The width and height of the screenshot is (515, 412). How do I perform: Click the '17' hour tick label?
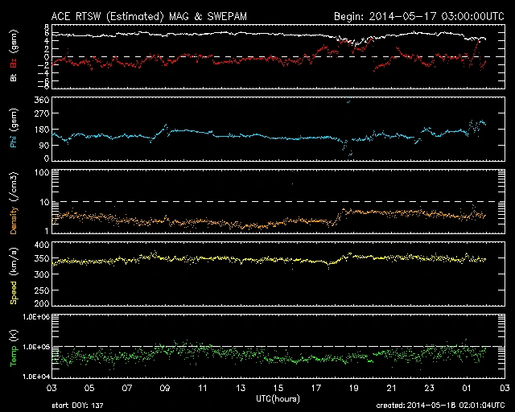pyautogui.click(x=316, y=388)
